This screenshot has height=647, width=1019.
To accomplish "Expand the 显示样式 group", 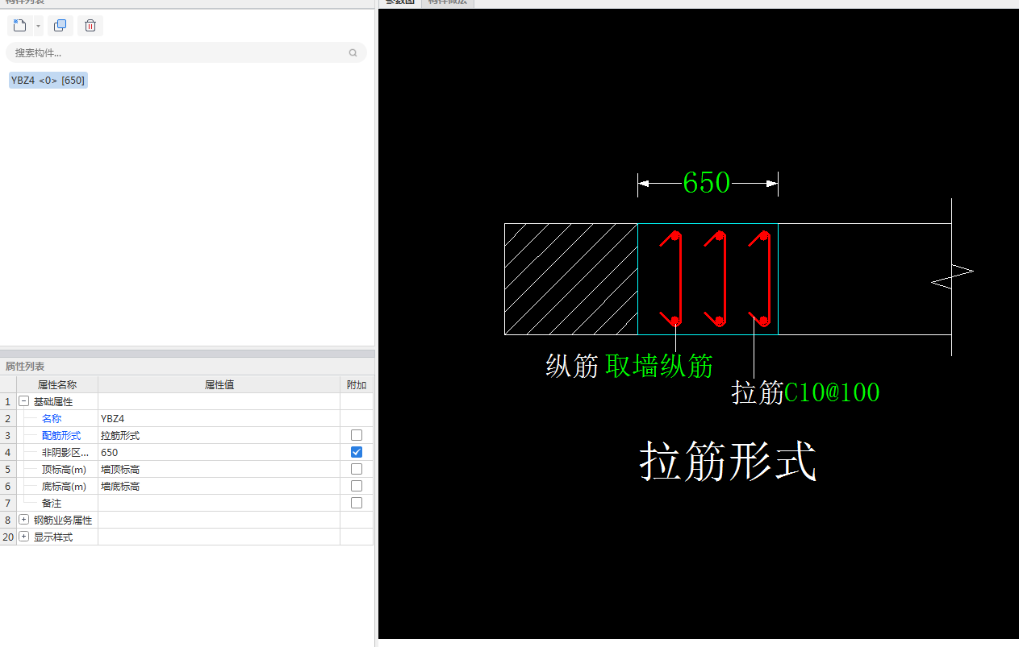I will [23, 537].
